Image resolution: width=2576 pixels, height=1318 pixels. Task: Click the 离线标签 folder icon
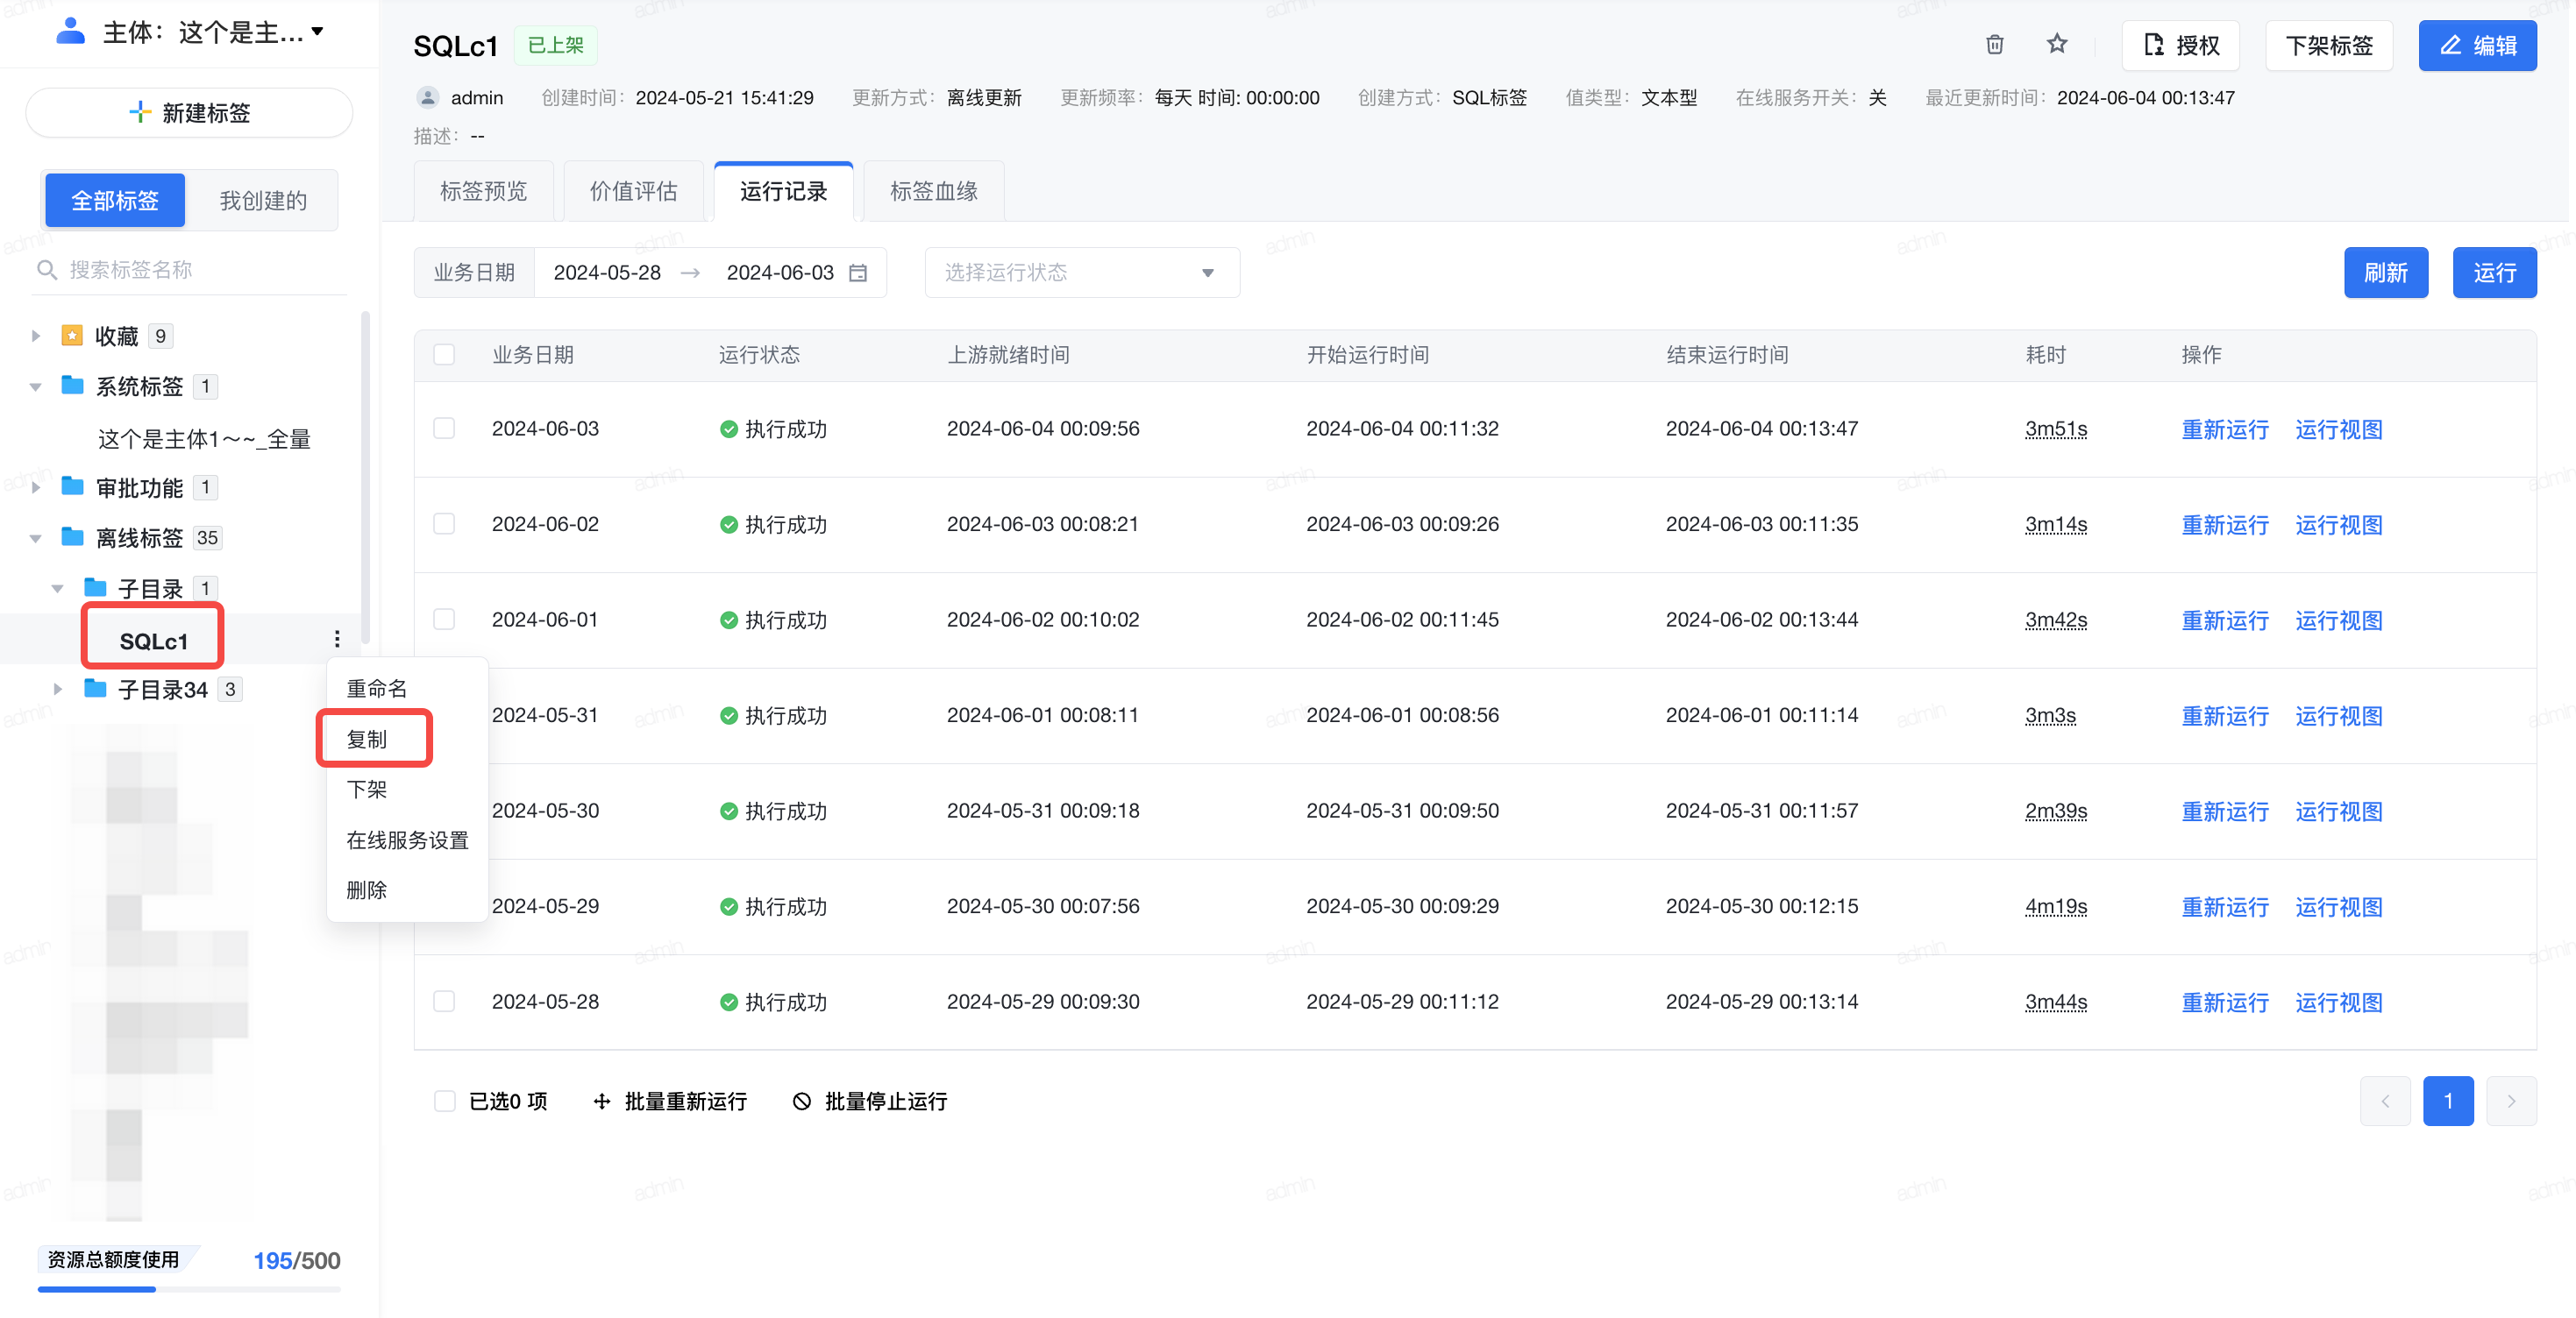[x=72, y=537]
